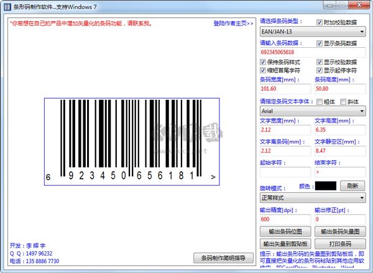This screenshot has height=273, width=373.
Task: Click the 刷新 refresh button
Action: click(x=352, y=186)
